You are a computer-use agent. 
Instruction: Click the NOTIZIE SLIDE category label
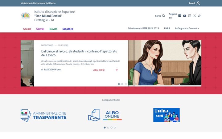pos(47,45)
